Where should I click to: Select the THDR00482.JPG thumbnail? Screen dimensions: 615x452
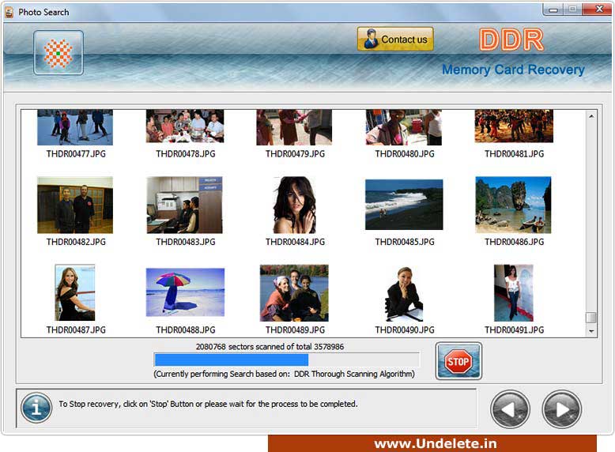click(75, 205)
